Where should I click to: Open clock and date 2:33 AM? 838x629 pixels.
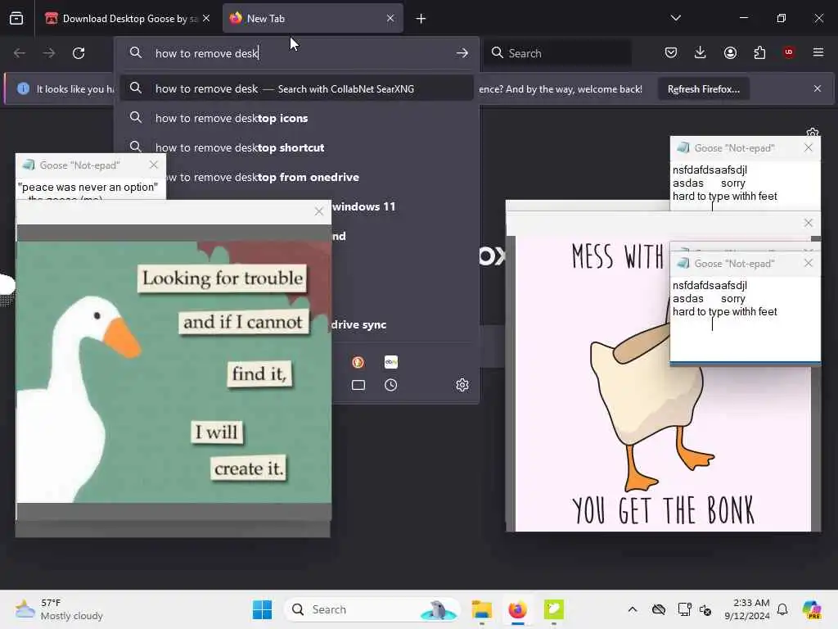click(x=747, y=609)
